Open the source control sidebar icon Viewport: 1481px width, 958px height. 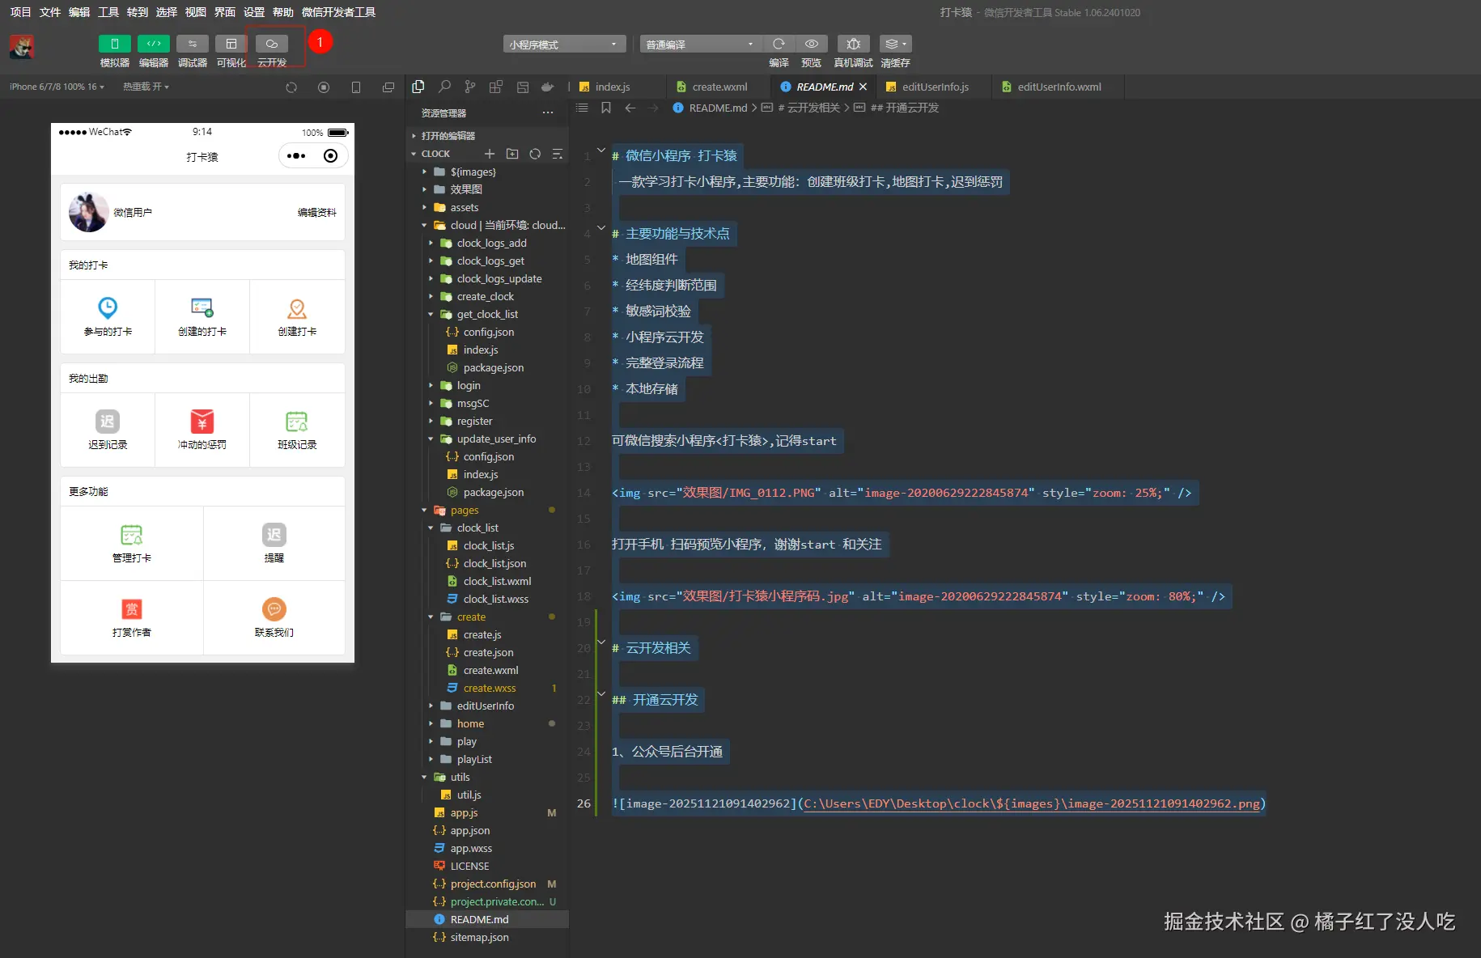pos(470,87)
